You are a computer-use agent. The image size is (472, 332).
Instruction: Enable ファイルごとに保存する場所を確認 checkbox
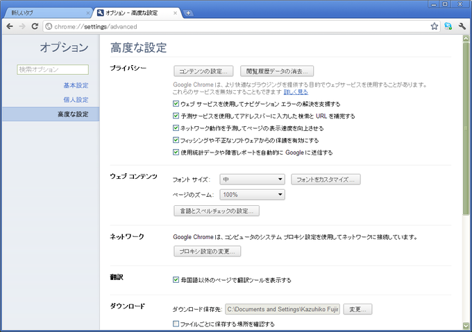click(x=176, y=324)
